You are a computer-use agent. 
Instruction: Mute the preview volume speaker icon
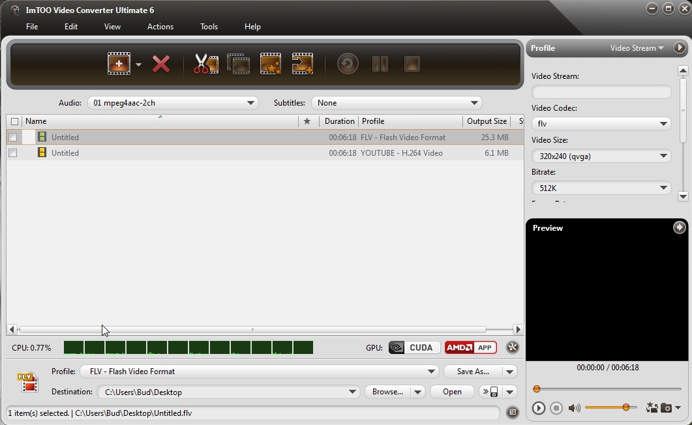click(574, 408)
